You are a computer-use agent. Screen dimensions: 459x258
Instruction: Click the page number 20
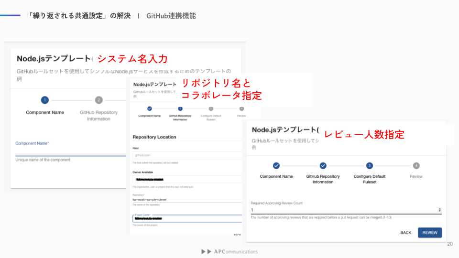[450, 244]
